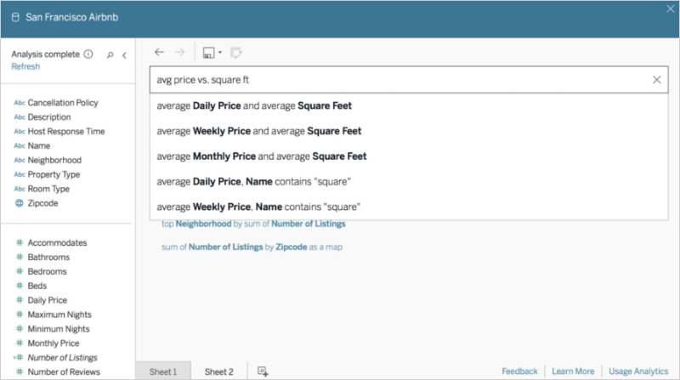Click Number of Listings by Zipcode map link

(252, 247)
